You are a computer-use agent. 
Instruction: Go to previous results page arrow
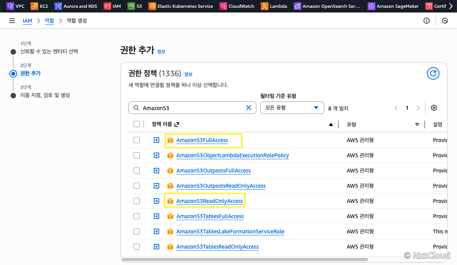point(396,108)
